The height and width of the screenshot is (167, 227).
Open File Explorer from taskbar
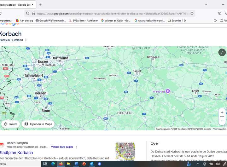click(x=68, y=164)
